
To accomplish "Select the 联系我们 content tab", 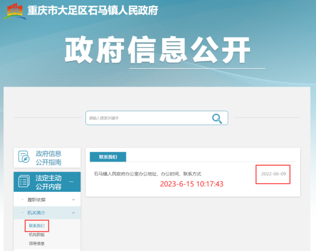I will click(108, 157).
